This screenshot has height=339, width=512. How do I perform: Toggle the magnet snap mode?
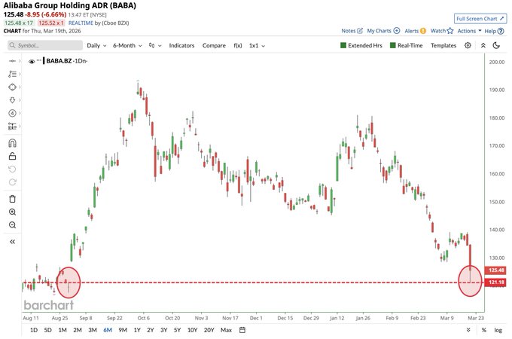pyautogui.click(x=12, y=143)
